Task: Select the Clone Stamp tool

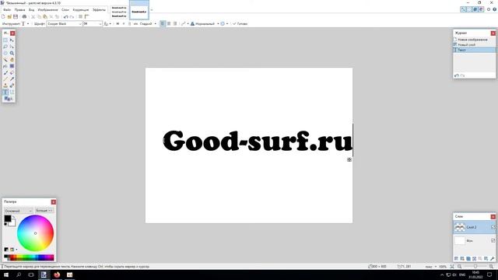Action: [5, 86]
